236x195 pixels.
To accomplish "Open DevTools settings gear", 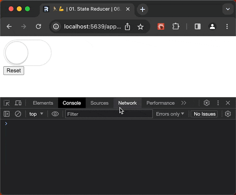I will (x=206, y=103).
